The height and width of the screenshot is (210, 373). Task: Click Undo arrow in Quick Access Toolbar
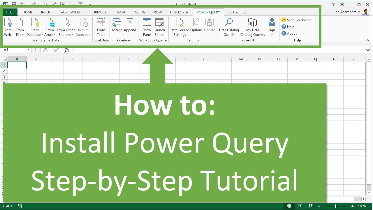[22, 4]
